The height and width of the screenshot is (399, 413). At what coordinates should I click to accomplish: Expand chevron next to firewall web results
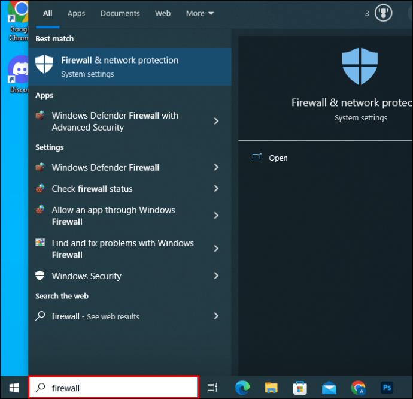tap(216, 316)
